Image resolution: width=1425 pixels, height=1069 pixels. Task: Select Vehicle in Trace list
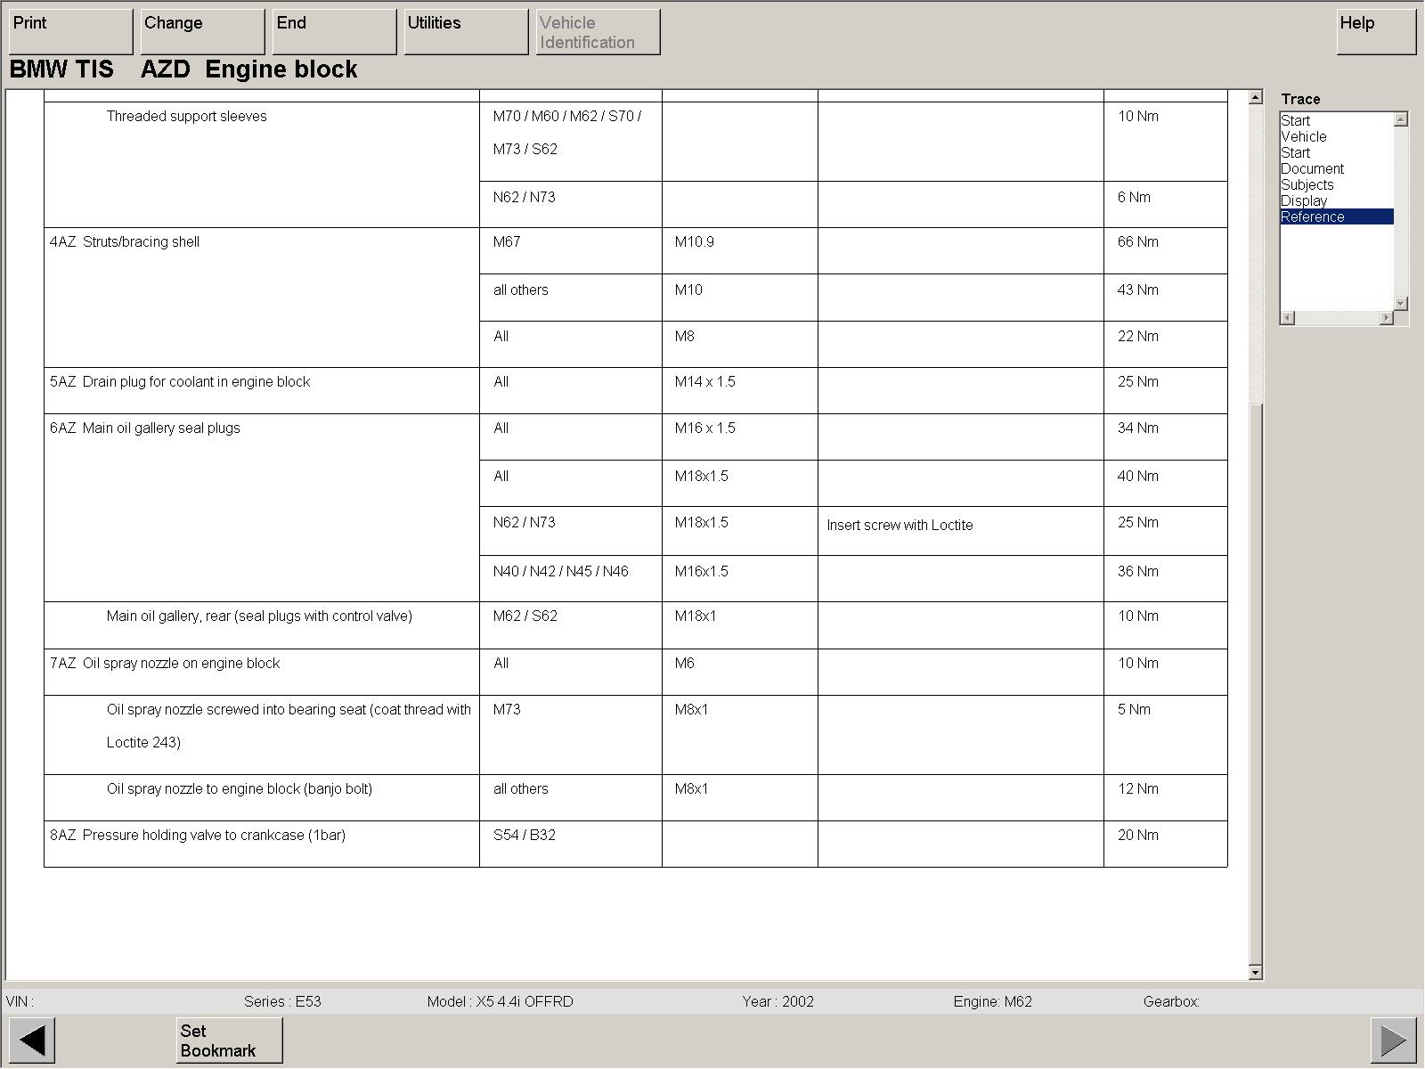pos(1304,136)
